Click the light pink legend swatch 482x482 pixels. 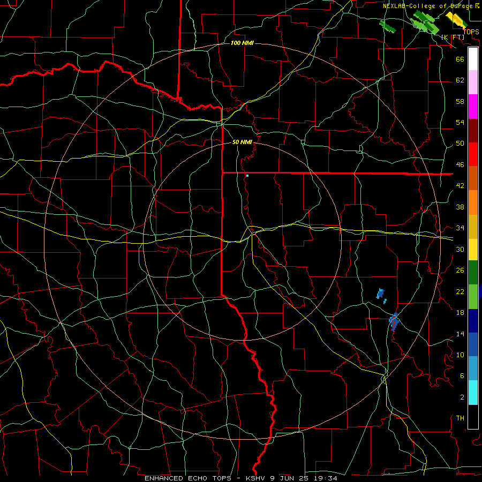(x=473, y=82)
